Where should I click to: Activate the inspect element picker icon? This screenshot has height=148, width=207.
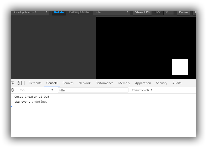click(13, 83)
